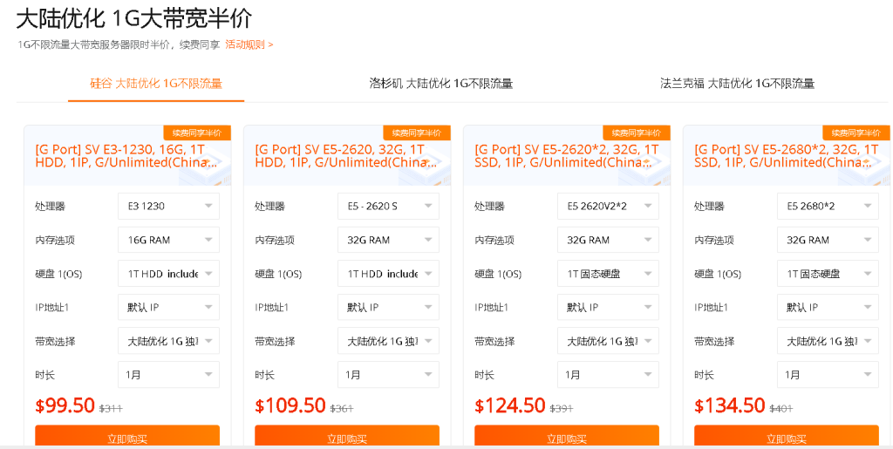
Task: Open 时长 dropdown in SV E5-2680*2 card
Action: pos(828,375)
